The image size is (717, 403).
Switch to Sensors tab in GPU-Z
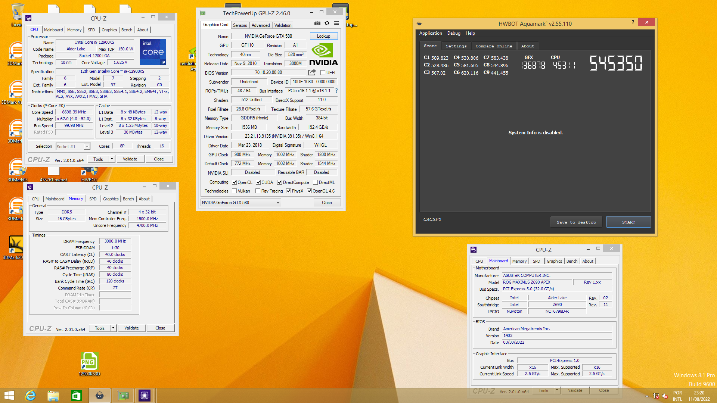pos(240,25)
